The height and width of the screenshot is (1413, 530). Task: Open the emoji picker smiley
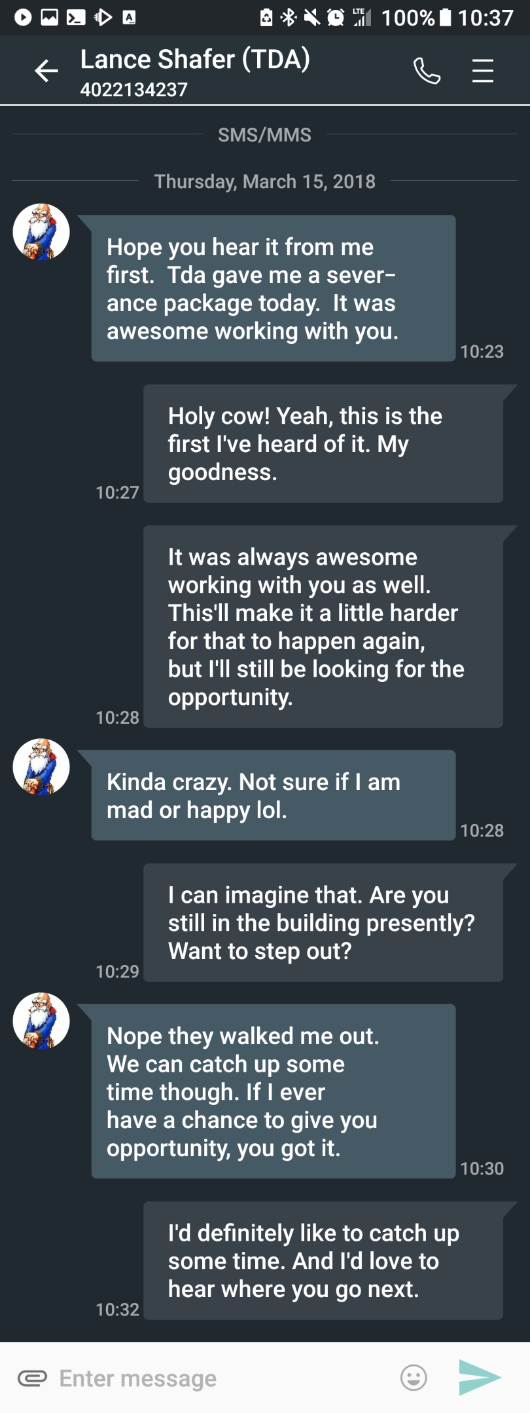point(414,1378)
